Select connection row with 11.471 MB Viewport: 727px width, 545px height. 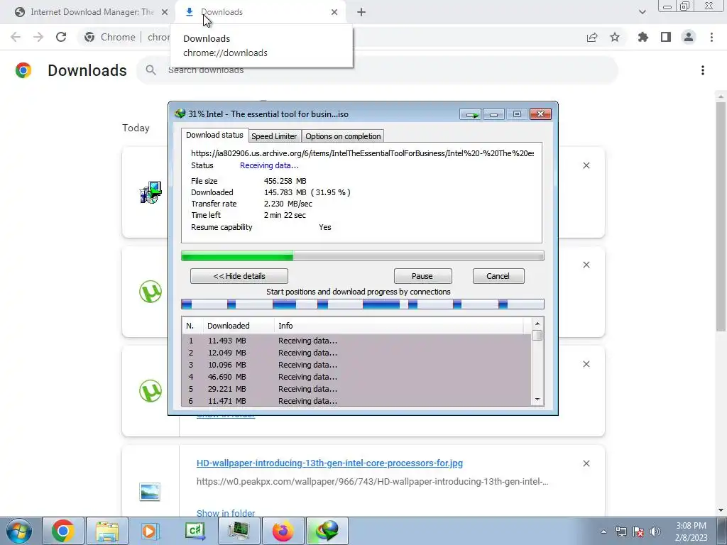[x=356, y=400]
